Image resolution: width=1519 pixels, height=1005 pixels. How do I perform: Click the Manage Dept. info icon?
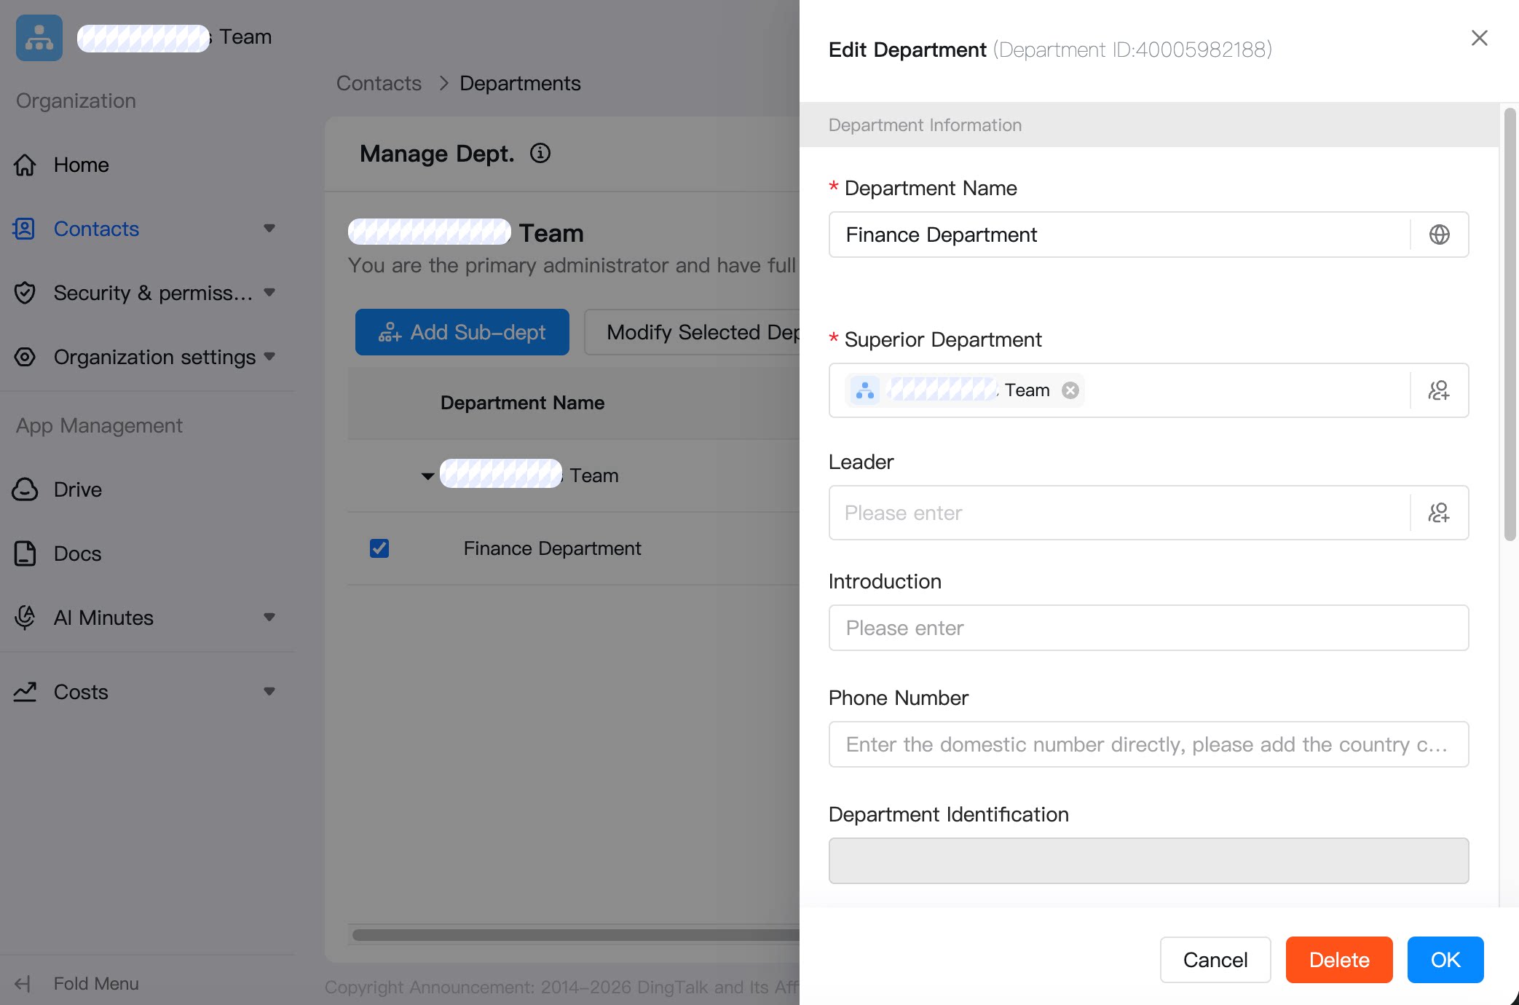[540, 153]
